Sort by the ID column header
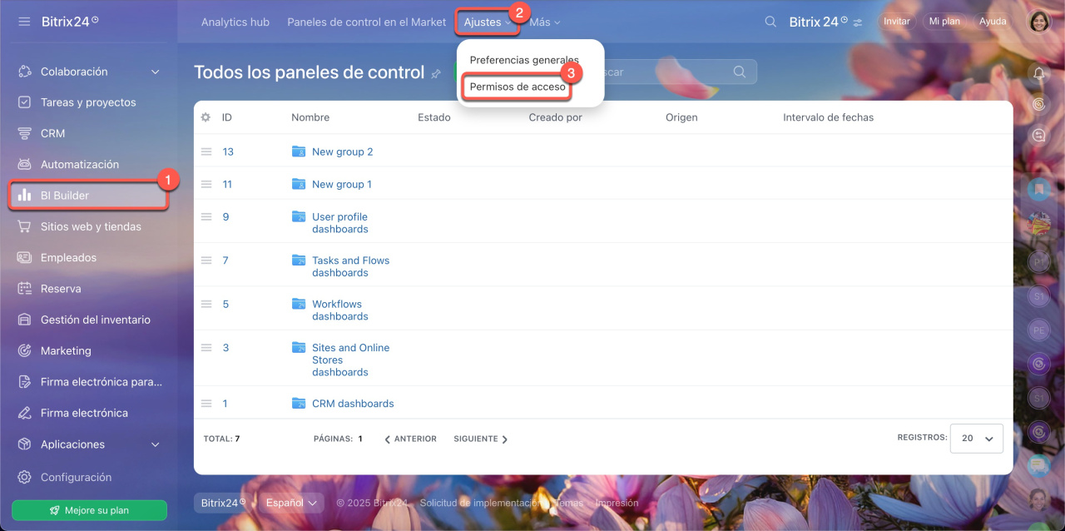Image resolution: width=1065 pixels, height=531 pixels. (227, 117)
